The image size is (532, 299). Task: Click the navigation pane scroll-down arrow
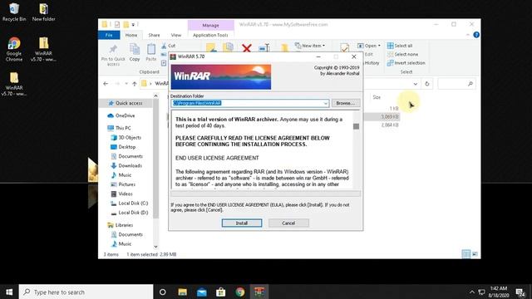point(155,247)
